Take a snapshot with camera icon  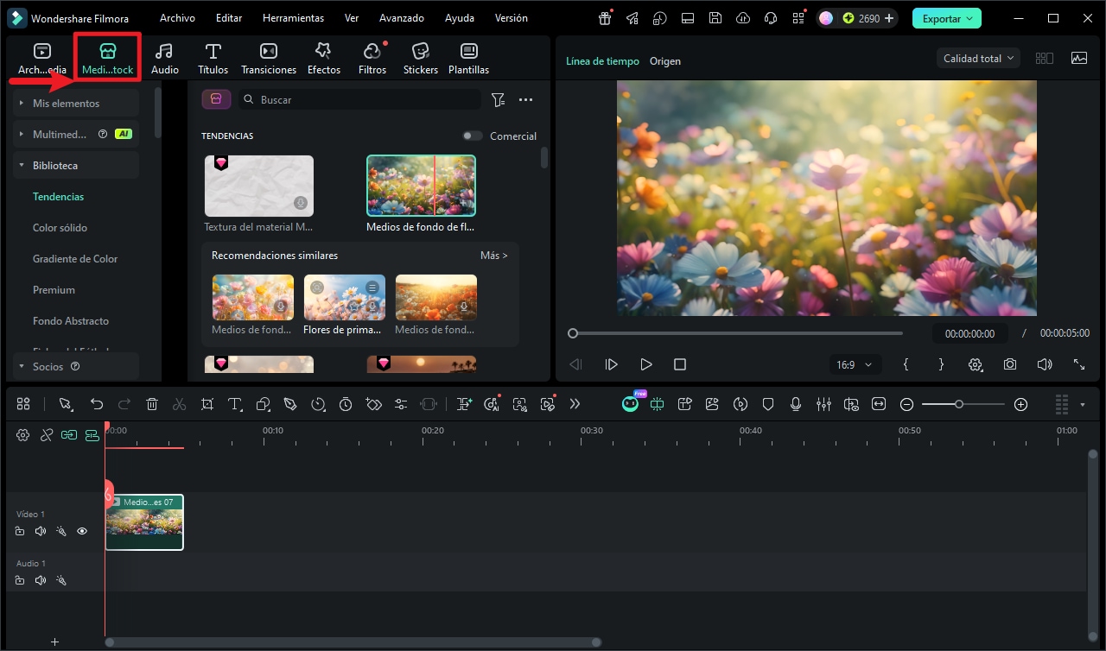click(x=1010, y=365)
